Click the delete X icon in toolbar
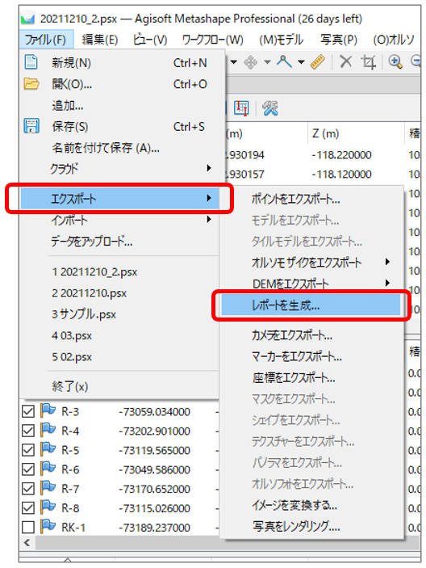This screenshot has height=568, width=426. coord(346,61)
